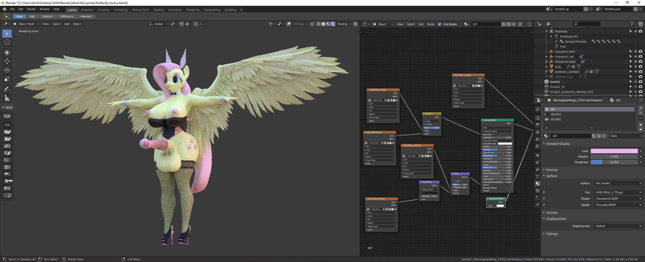
Task: Toggle the Clamp checkbox on the Overlay node
Action: click(425, 124)
